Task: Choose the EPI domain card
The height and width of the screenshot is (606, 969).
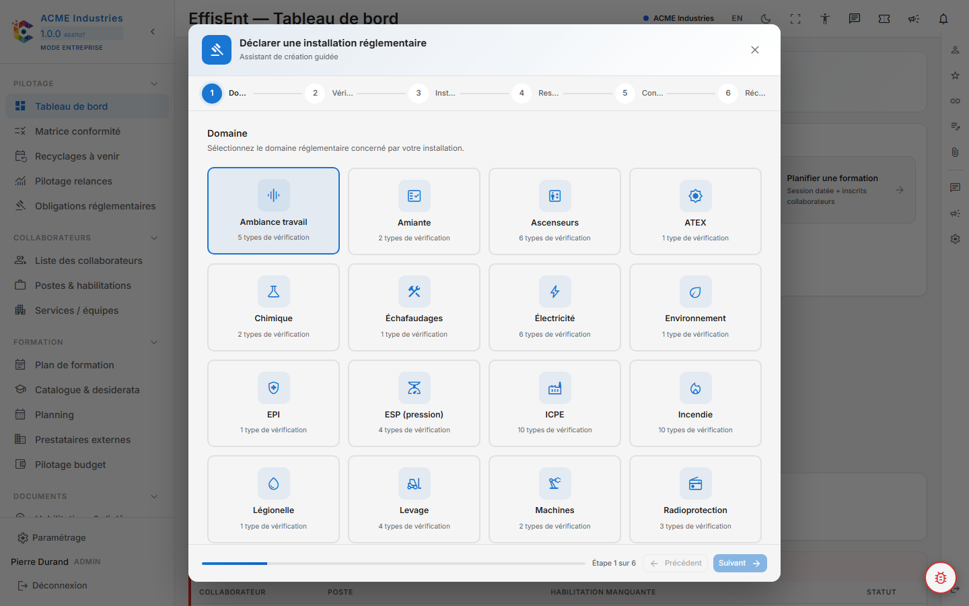Action: pyautogui.click(x=273, y=403)
